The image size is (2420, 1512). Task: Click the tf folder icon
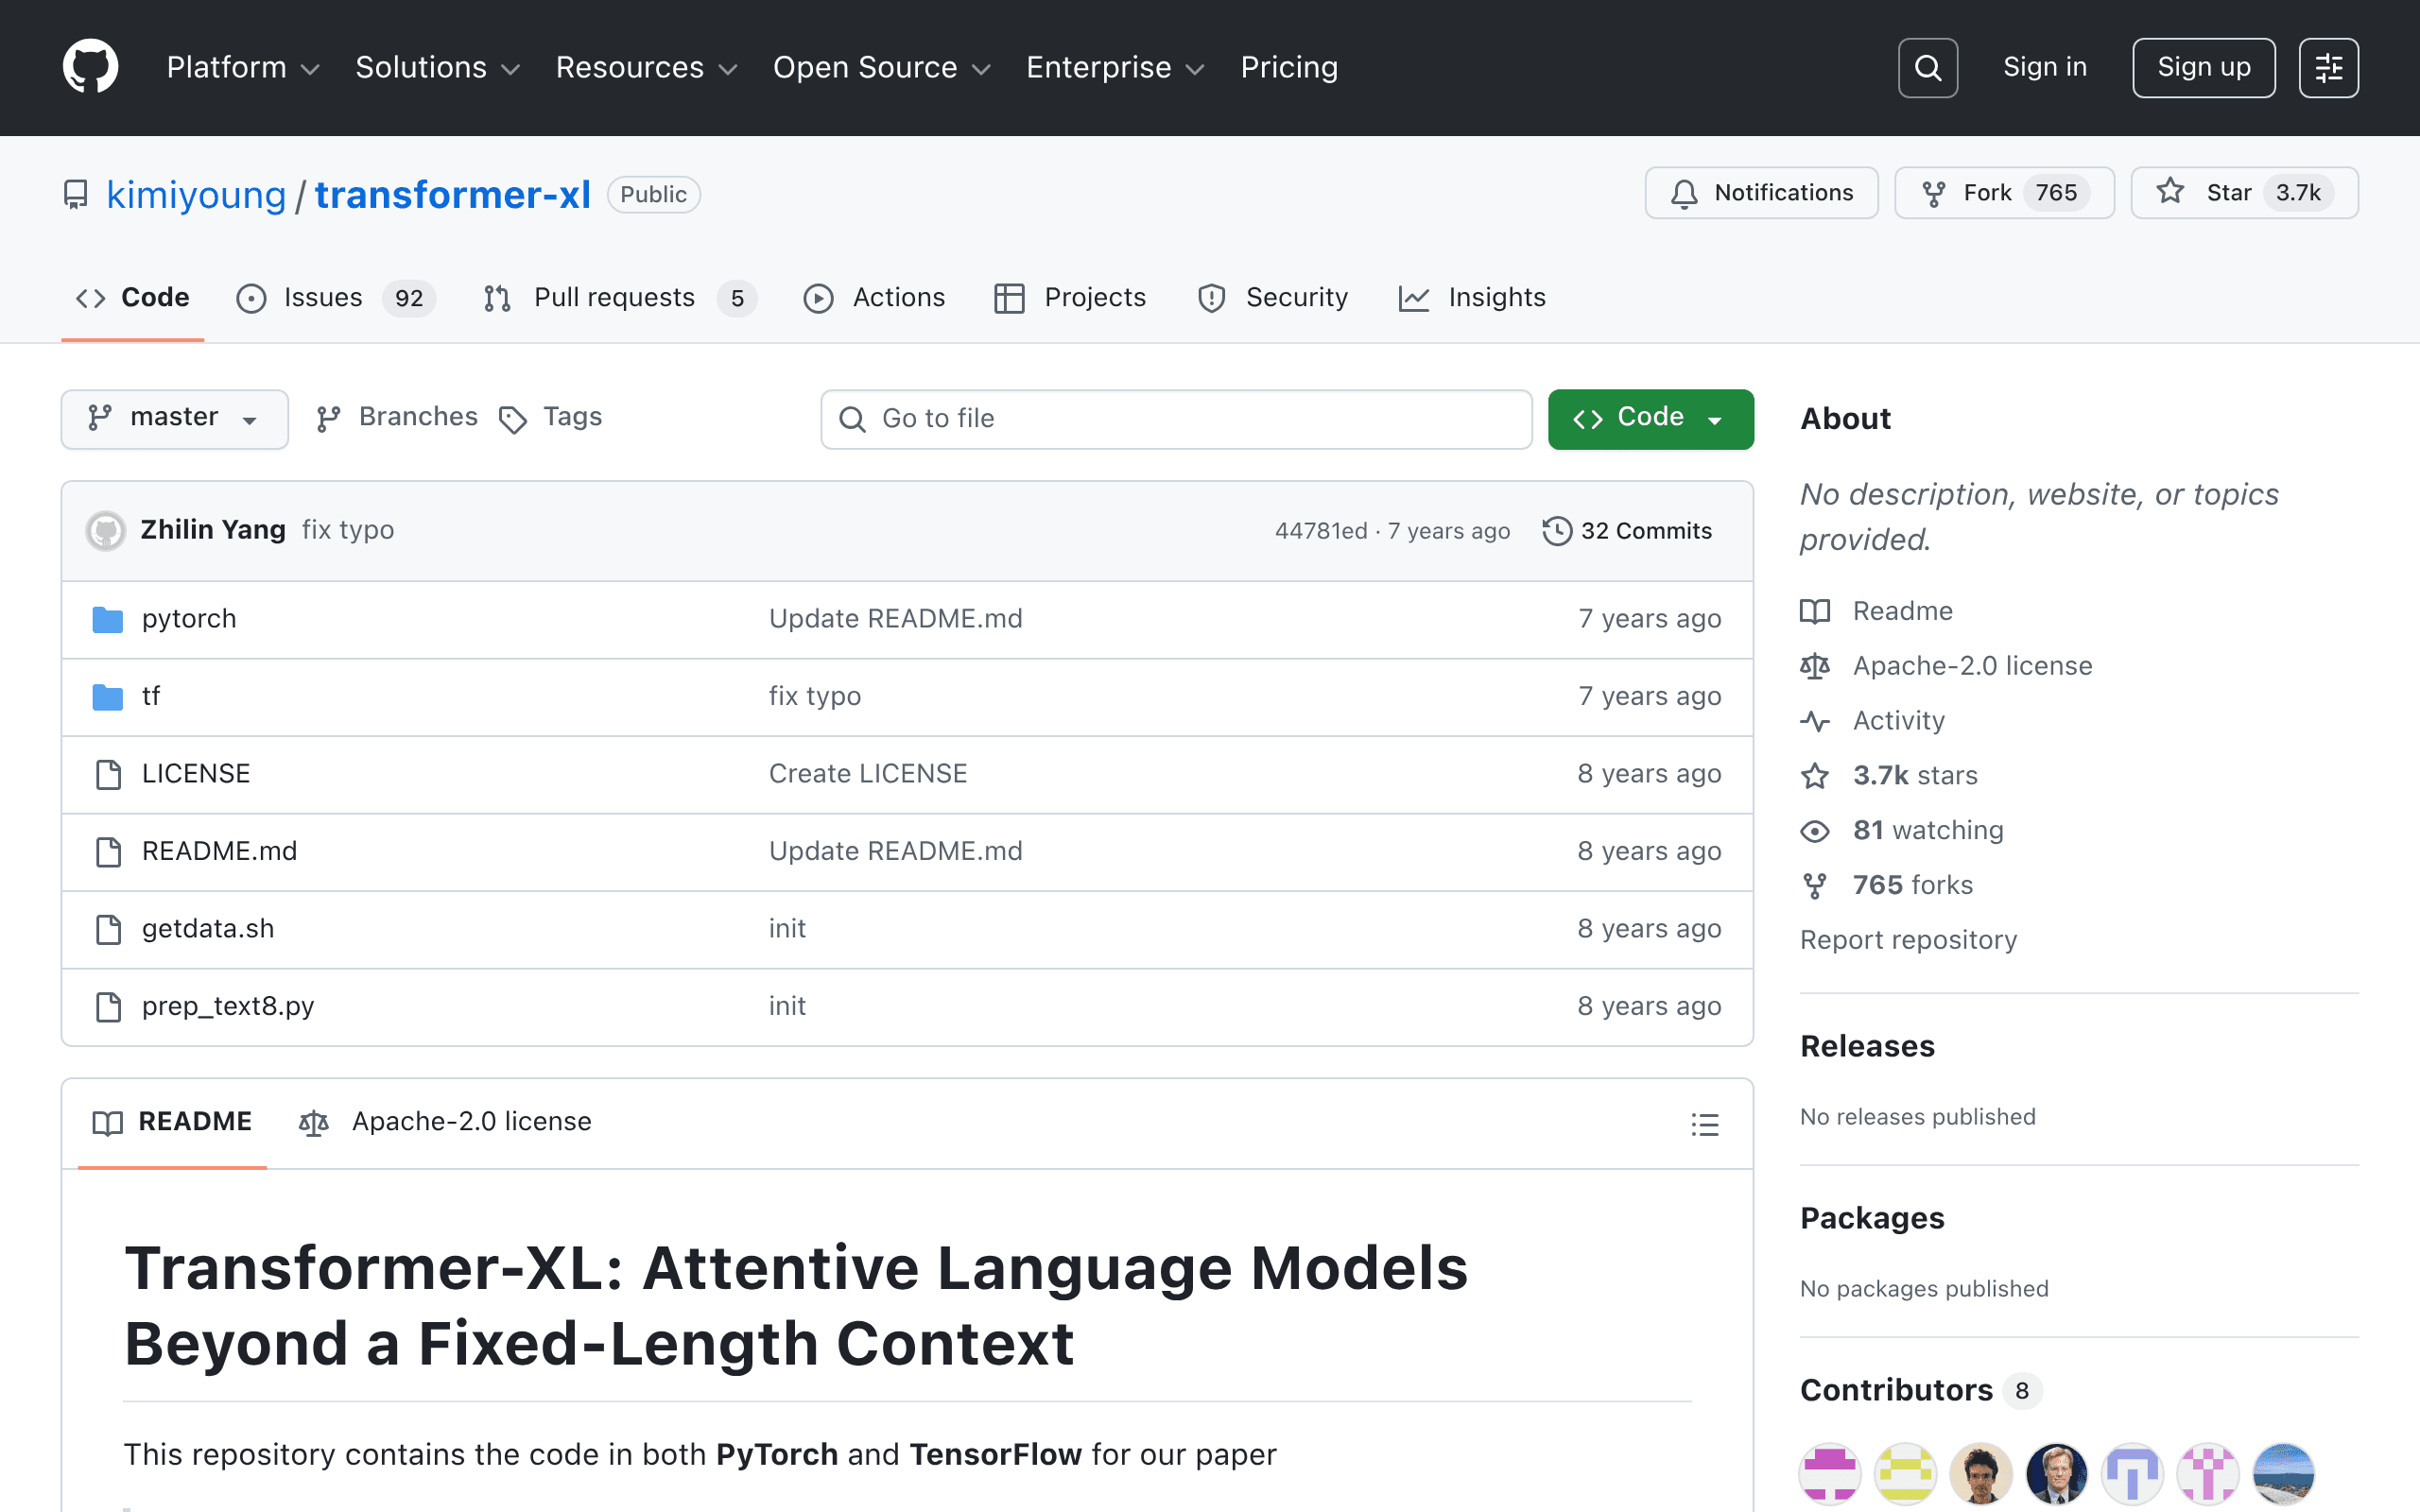107,697
